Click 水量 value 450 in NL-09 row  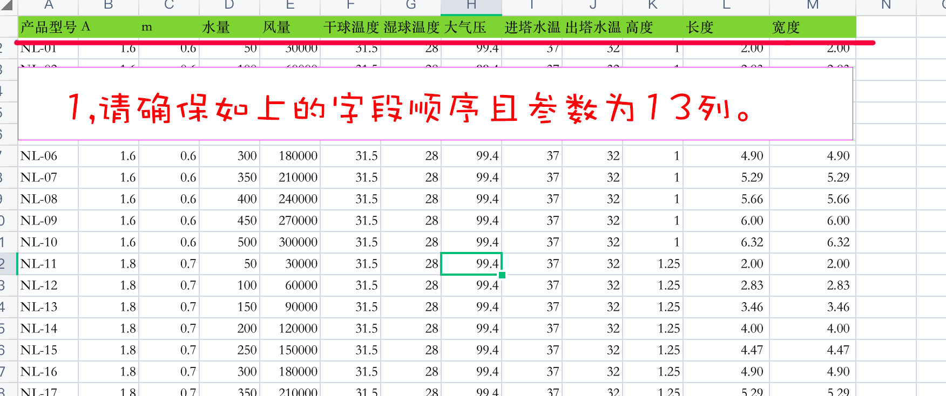coord(229,221)
